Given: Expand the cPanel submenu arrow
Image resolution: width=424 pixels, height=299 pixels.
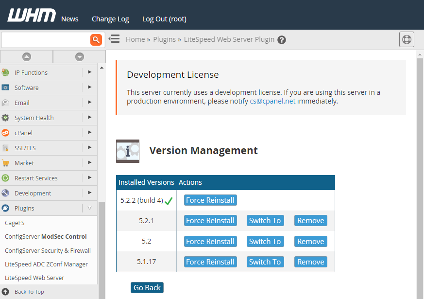Looking at the screenshot, I should 90,133.
